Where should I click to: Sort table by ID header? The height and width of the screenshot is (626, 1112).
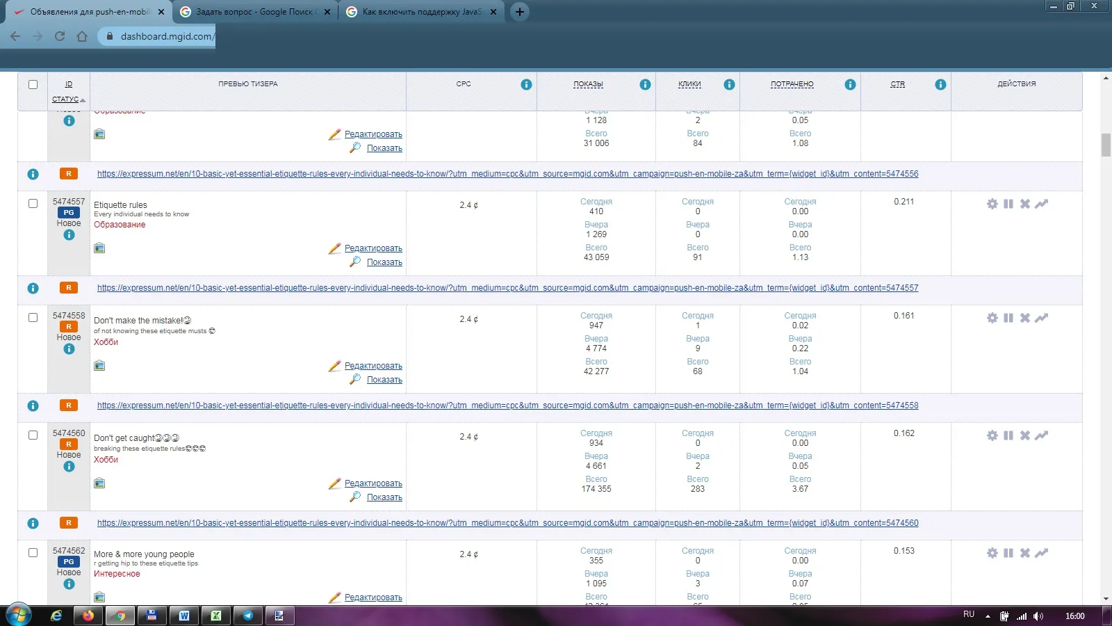coord(69,84)
